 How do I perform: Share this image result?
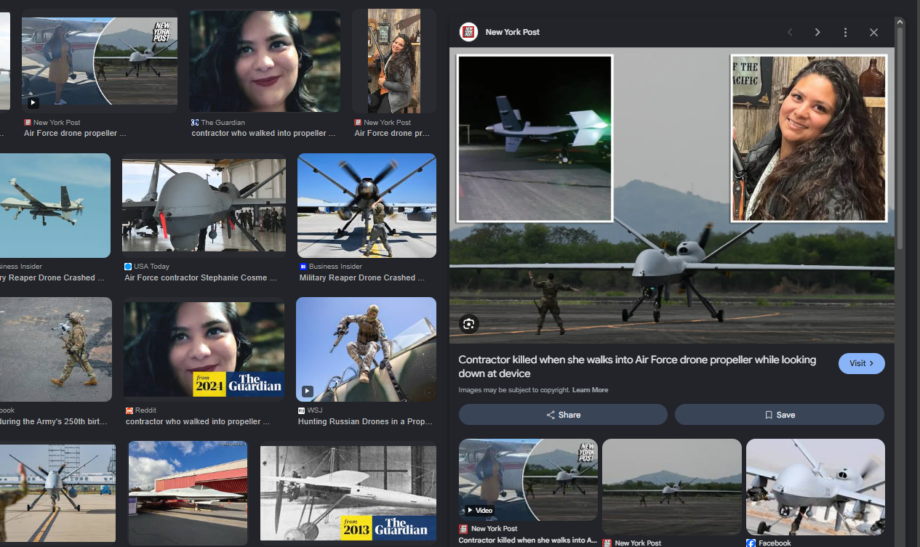tap(563, 415)
